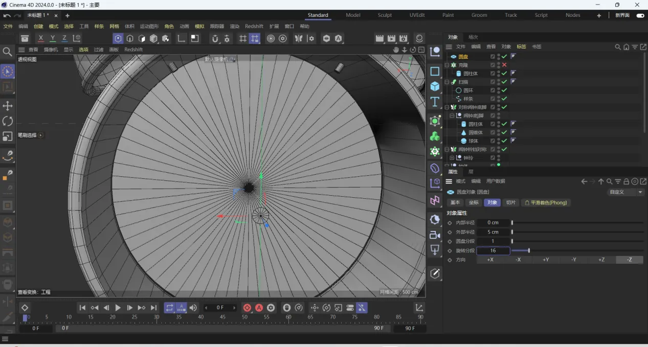Click the 切片 attribute tab button
Viewport: 648px width, 347px height.
[x=510, y=202]
